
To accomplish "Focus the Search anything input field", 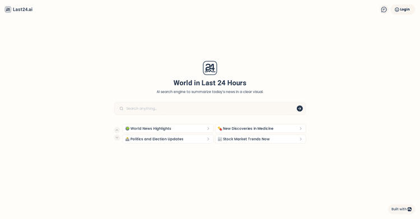I will click(x=210, y=109).
